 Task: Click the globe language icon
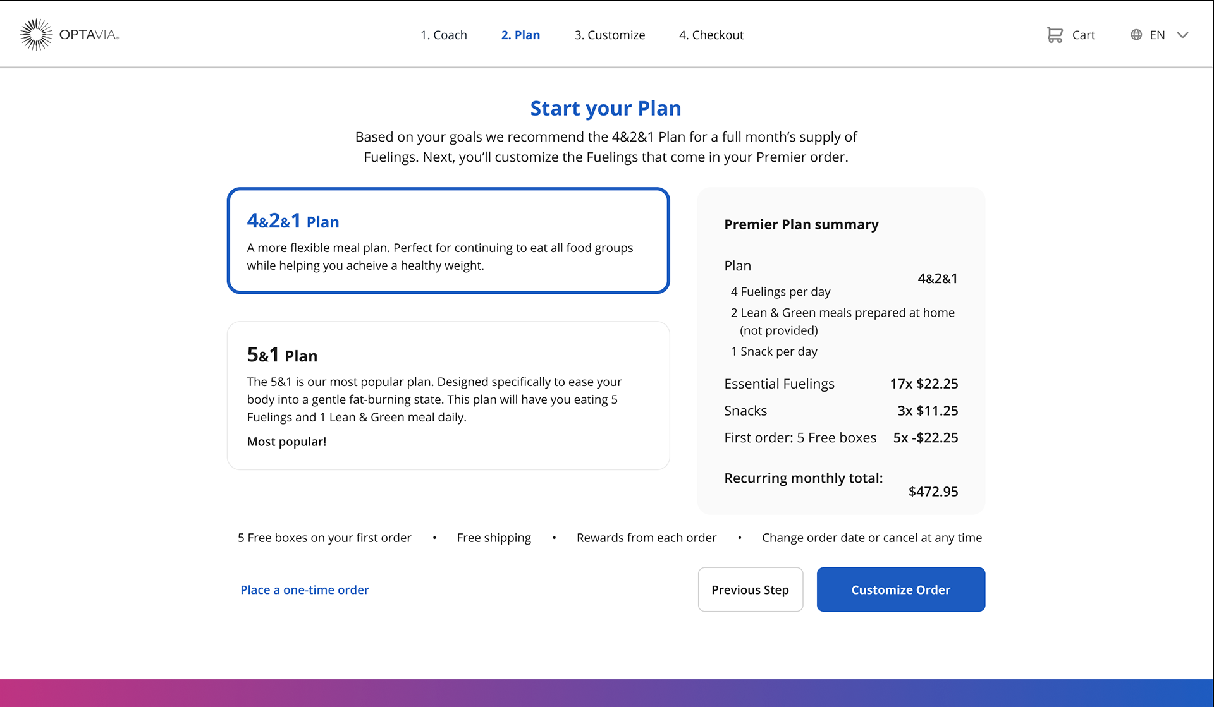coord(1136,35)
